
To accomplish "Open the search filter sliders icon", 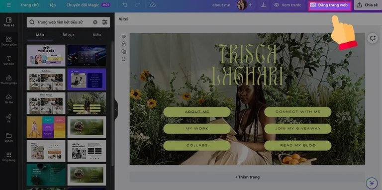I will [x=105, y=22].
